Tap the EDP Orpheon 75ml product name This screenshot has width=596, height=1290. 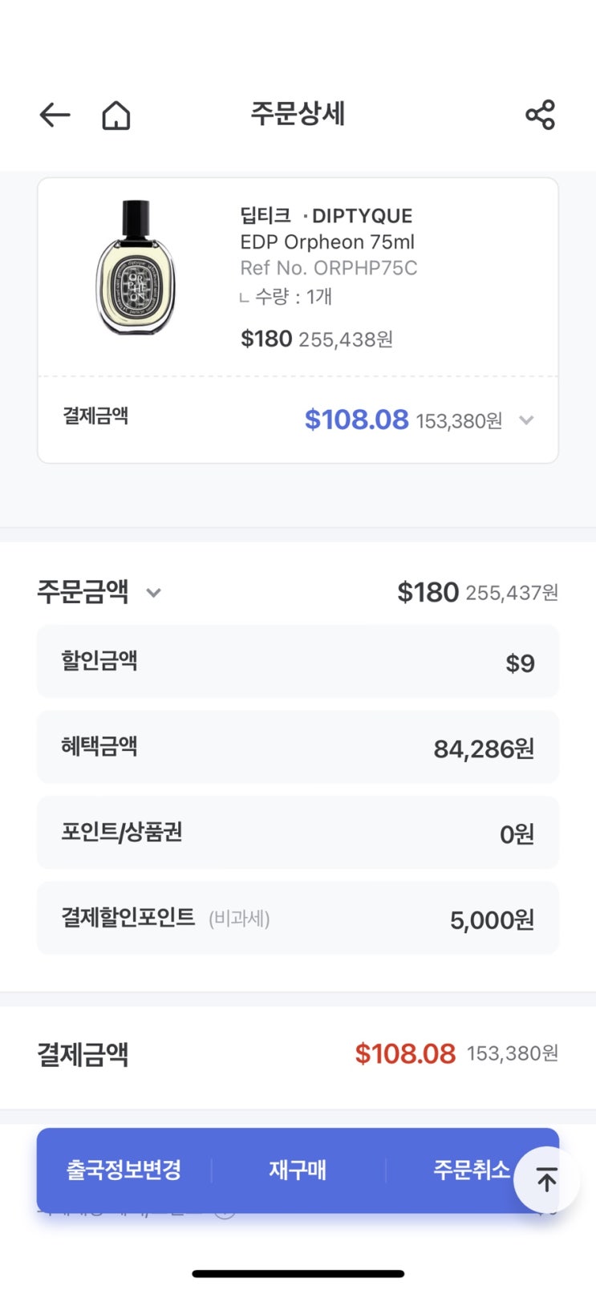[327, 241]
